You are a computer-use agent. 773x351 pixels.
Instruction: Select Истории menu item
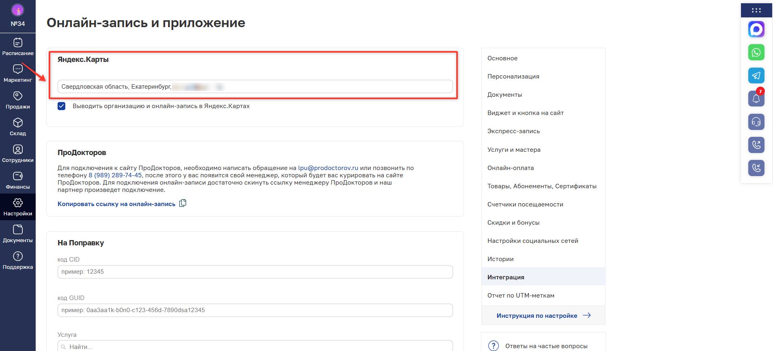click(543, 259)
